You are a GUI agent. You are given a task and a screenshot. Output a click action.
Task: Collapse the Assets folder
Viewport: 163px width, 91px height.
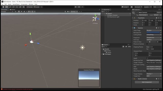(x=102, y=49)
